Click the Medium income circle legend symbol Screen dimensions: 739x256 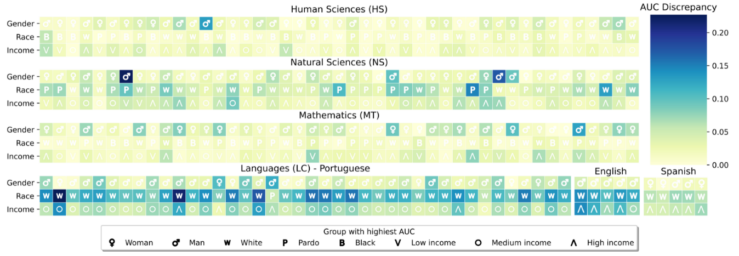click(x=478, y=243)
